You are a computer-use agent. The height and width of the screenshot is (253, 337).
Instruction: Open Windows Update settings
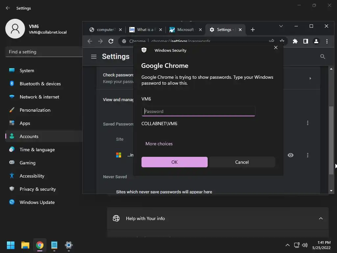pyautogui.click(x=44, y=202)
